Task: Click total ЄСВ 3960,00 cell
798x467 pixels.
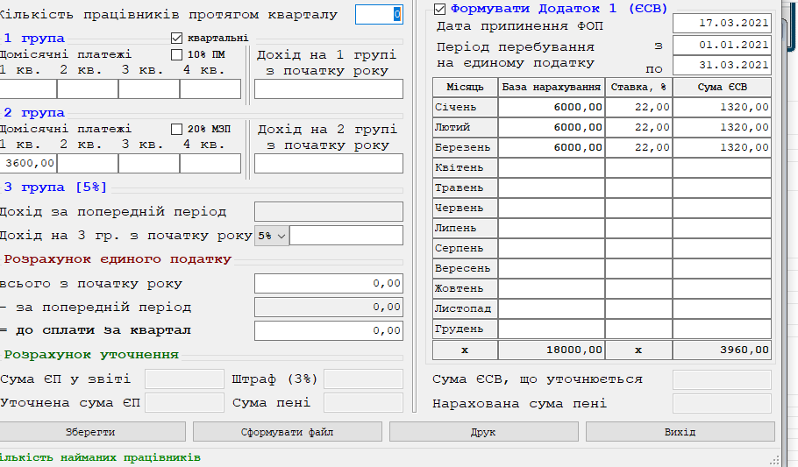Action: click(x=723, y=350)
